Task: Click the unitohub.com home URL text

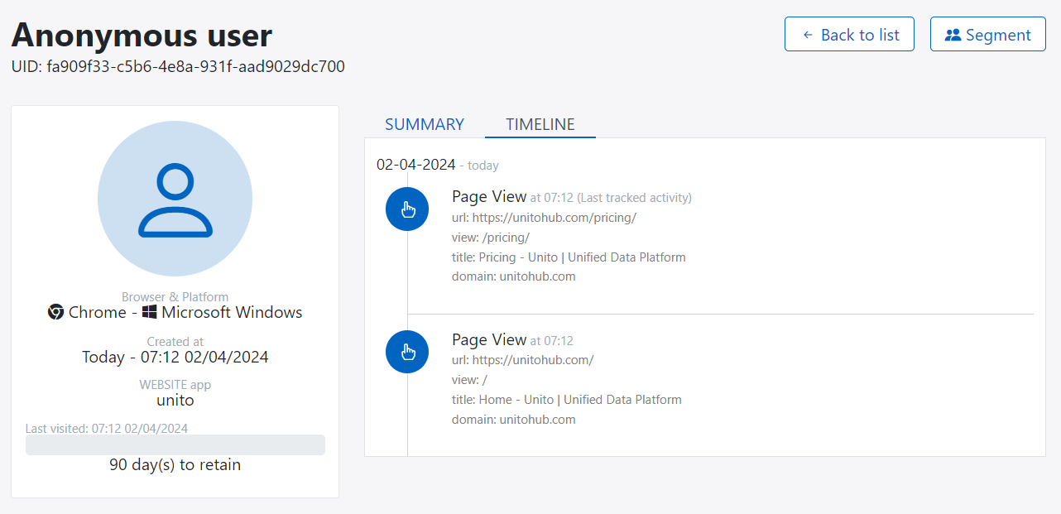Action: 522,360
